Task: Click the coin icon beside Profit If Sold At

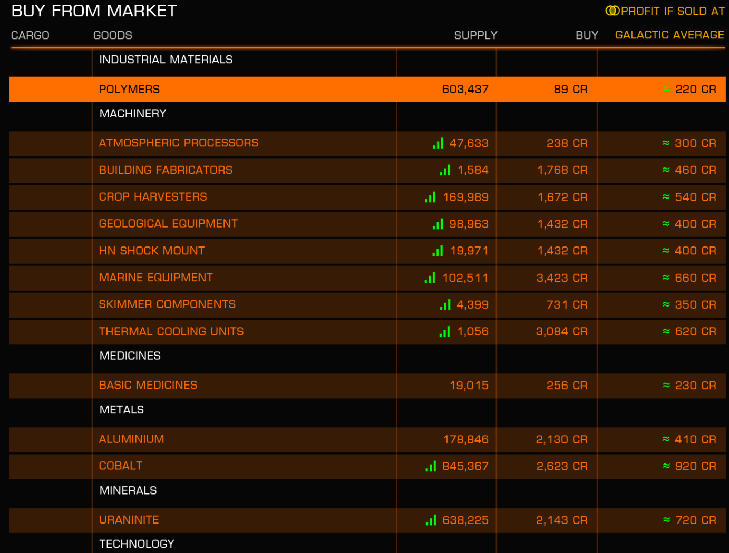Action: [x=613, y=11]
